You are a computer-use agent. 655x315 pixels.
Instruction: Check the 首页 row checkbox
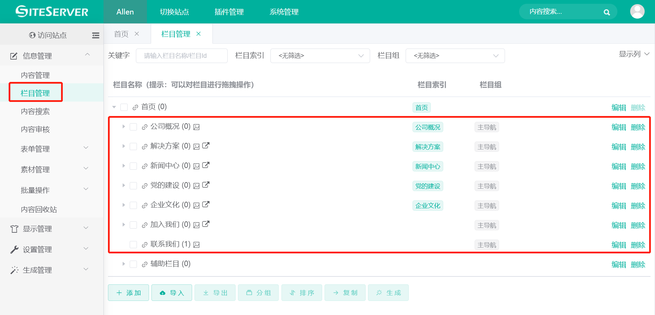pos(124,107)
